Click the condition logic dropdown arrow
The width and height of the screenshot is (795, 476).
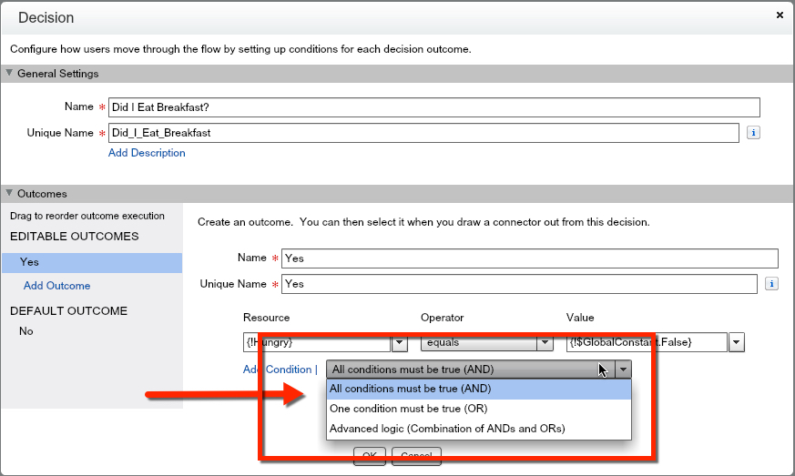623,370
